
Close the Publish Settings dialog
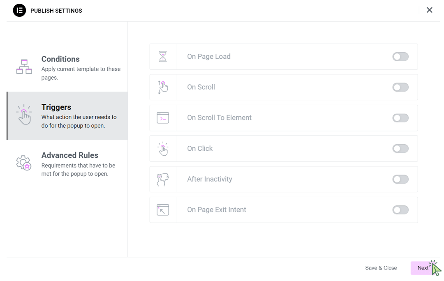429,10
